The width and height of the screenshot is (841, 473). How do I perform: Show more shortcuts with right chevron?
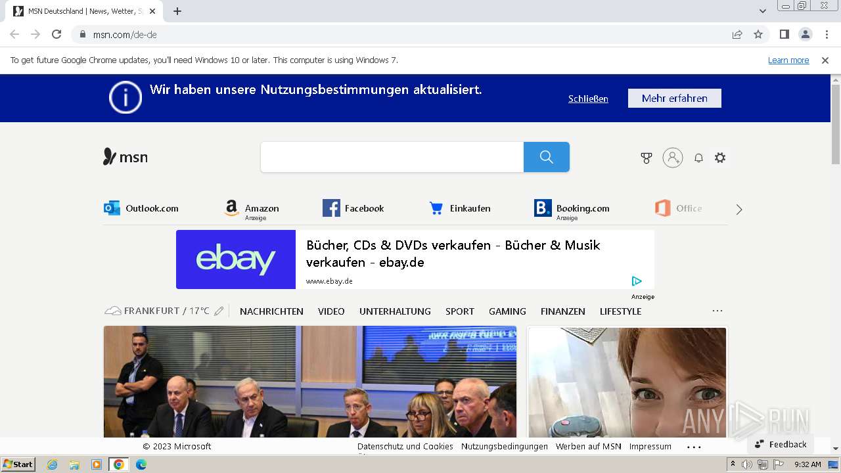pyautogui.click(x=739, y=210)
